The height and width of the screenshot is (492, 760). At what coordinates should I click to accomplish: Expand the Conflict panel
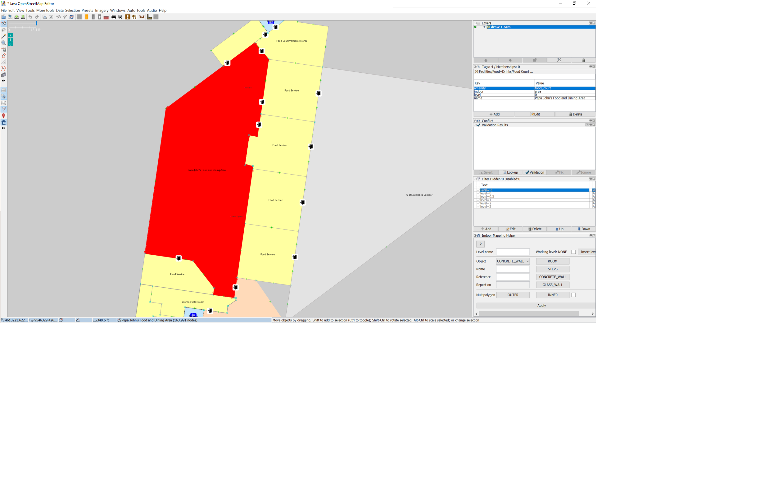pos(475,121)
